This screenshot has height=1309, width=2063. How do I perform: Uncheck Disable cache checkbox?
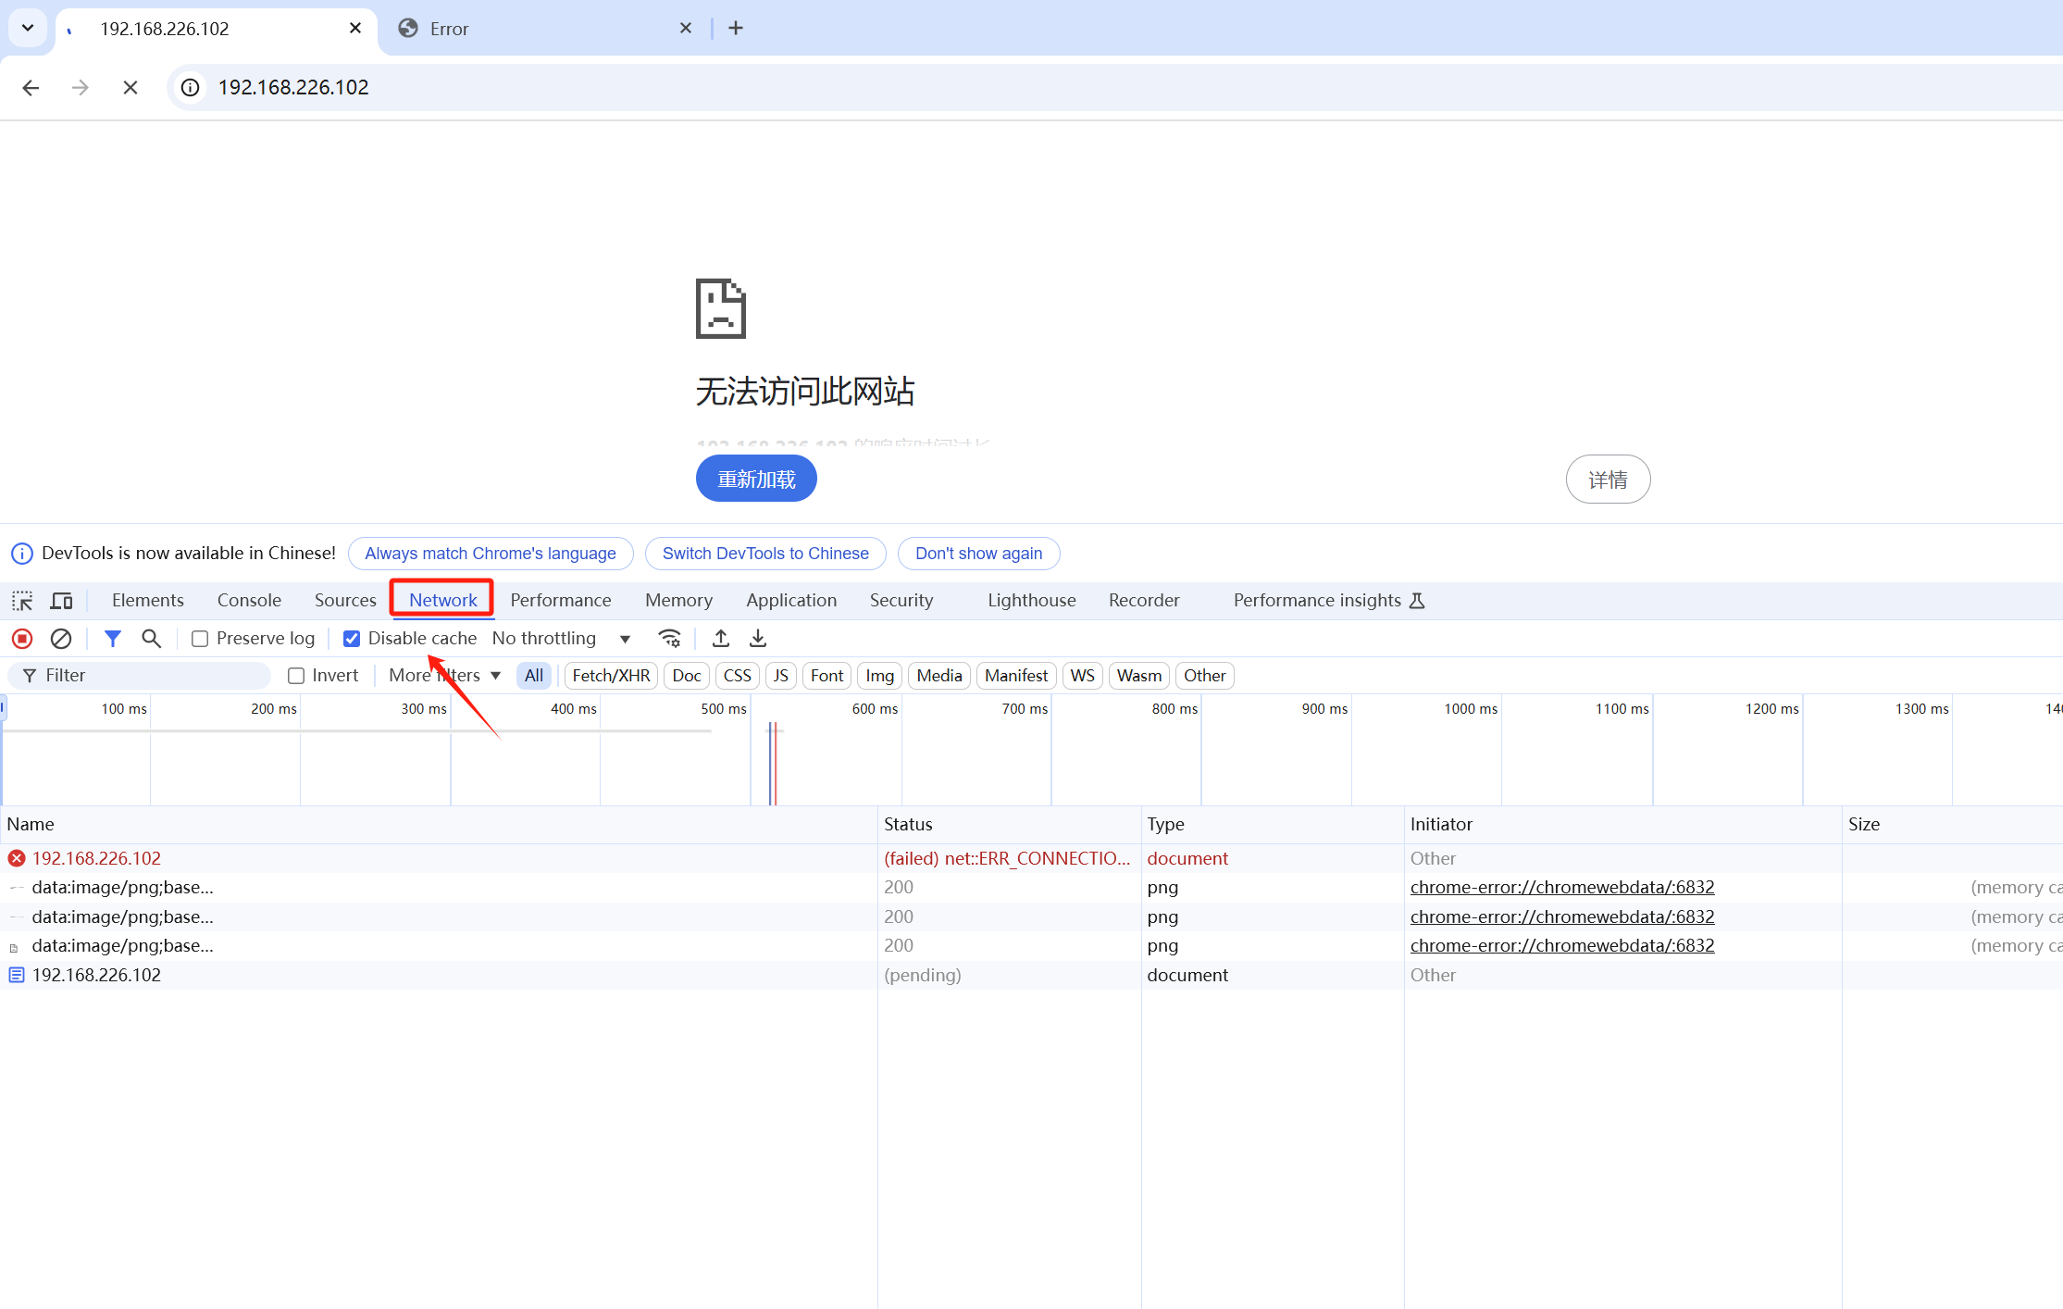[x=352, y=639]
